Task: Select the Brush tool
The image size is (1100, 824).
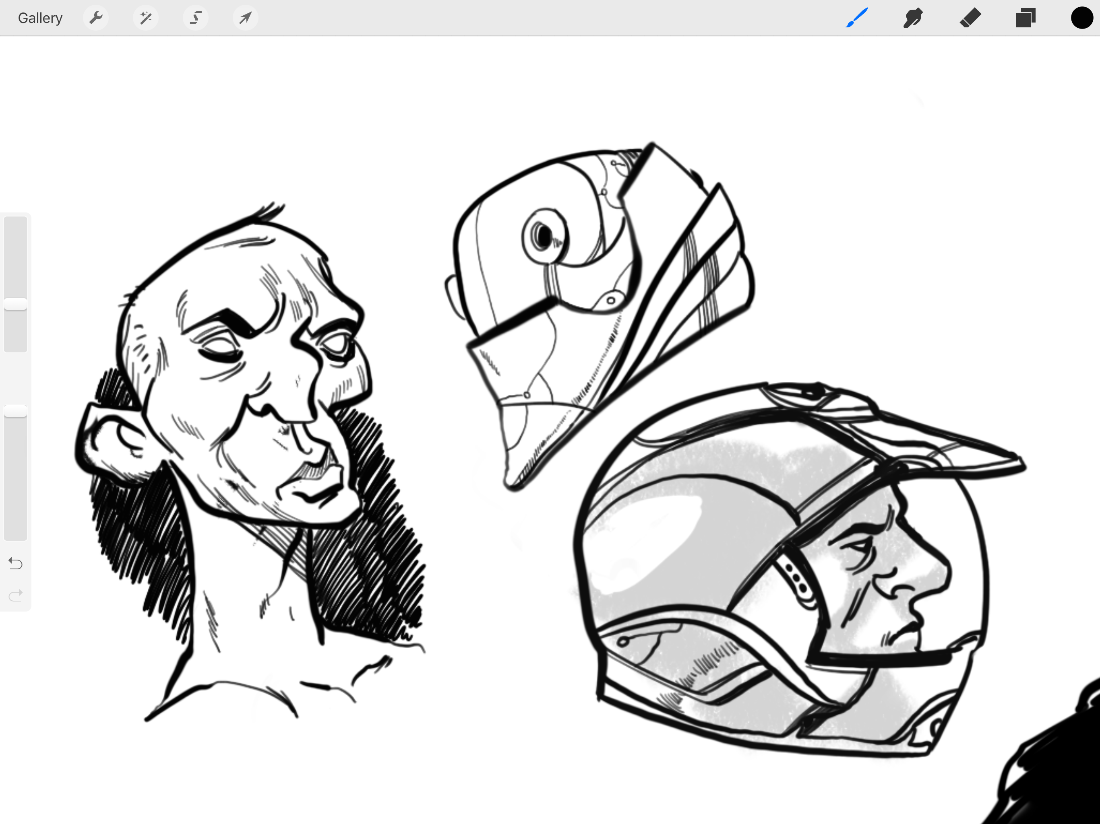Action: pyautogui.click(x=857, y=18)
